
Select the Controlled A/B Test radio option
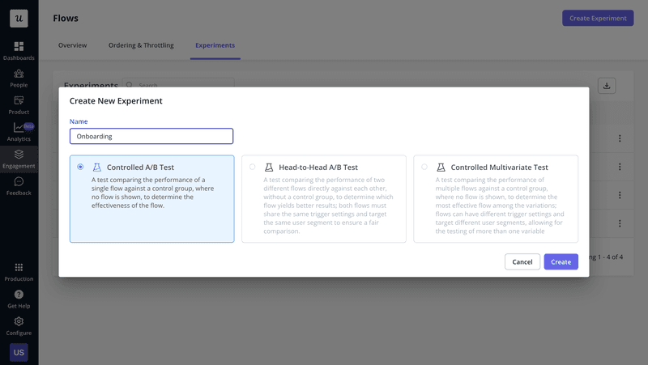[x=80, y=167]
